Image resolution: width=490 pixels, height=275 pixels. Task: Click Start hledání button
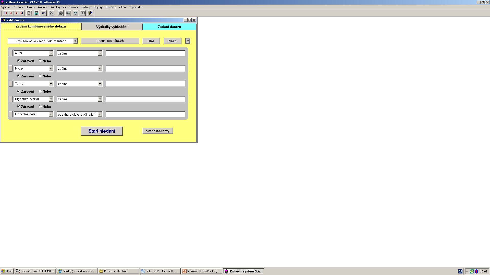[102, 131]
